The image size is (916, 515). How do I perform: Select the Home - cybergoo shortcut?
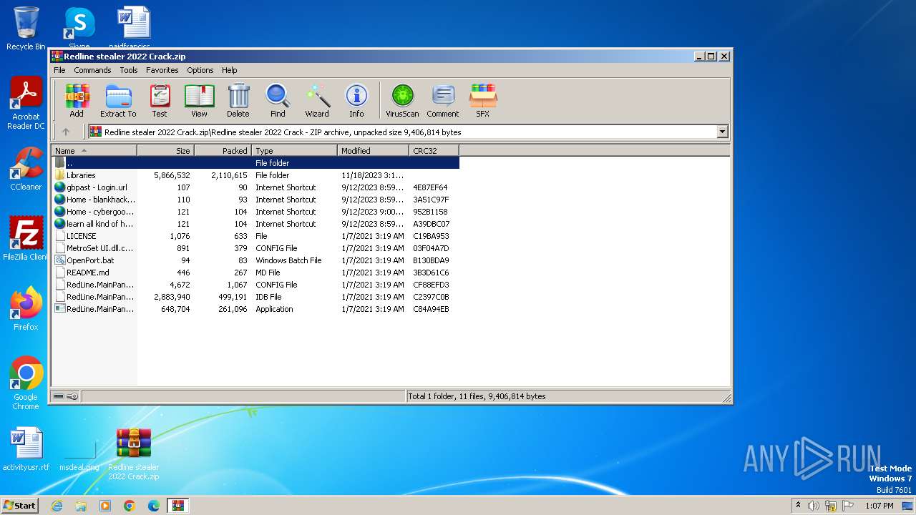255,212
